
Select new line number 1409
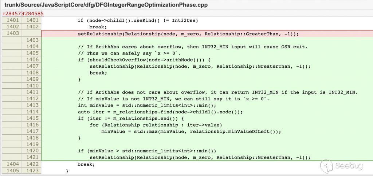click(32, 79)
